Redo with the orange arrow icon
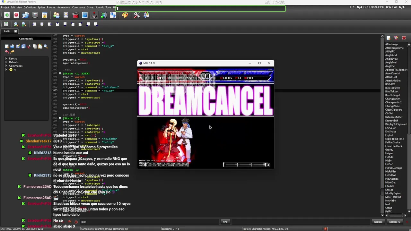411x231 pixels. tap(12, 52)
